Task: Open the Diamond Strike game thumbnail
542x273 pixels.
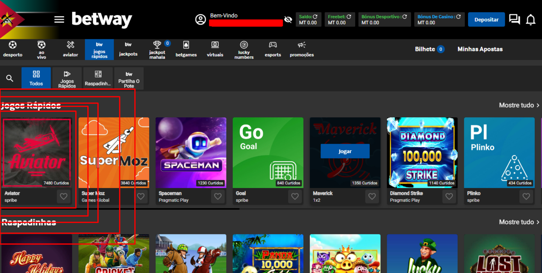Action: pyautogui.click(x=422, y=153)
